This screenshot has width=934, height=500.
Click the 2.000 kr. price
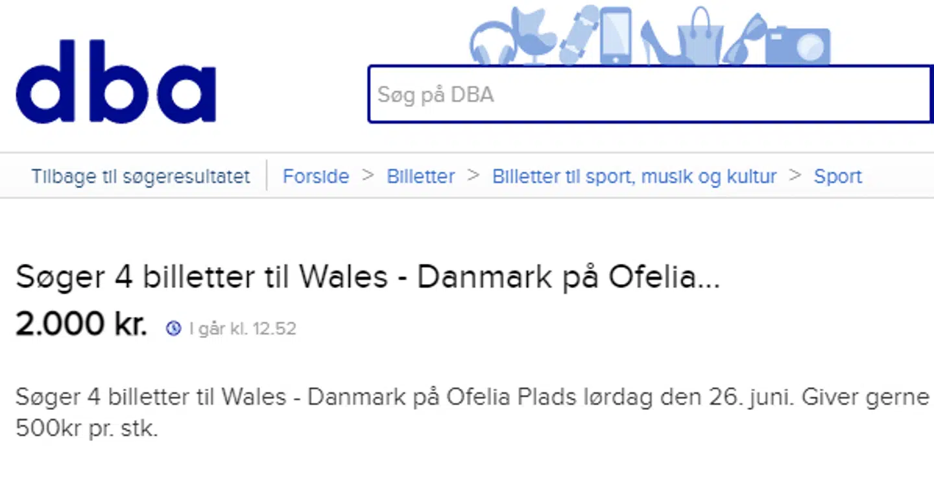tap(82, 324)
